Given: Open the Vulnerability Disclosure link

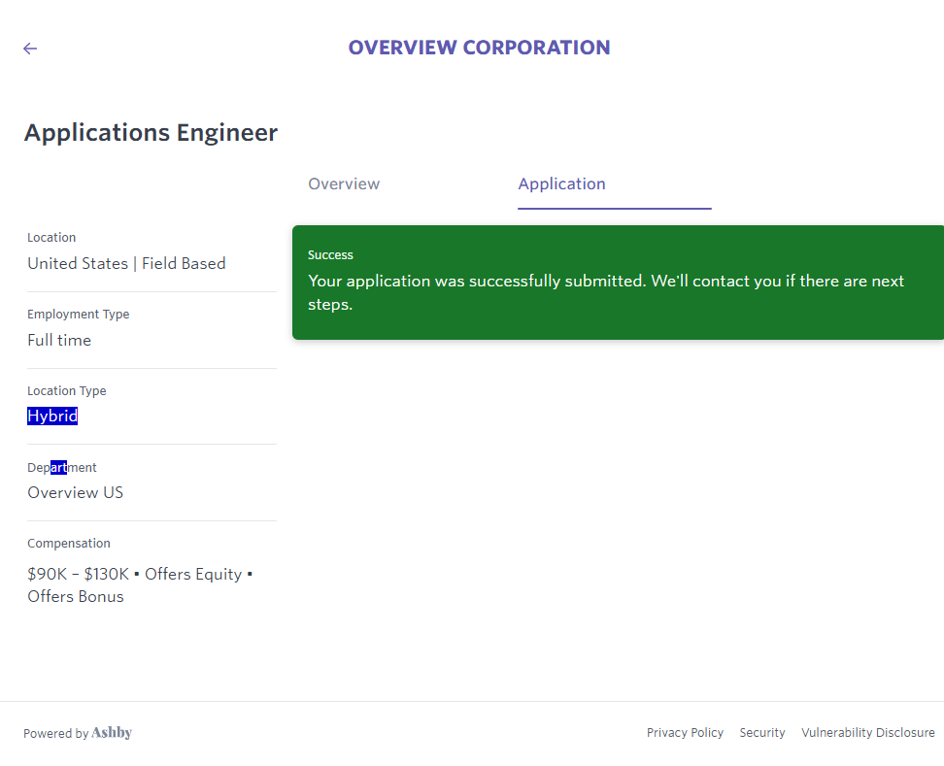Looking at the screenshot, I should coord(867,733).
